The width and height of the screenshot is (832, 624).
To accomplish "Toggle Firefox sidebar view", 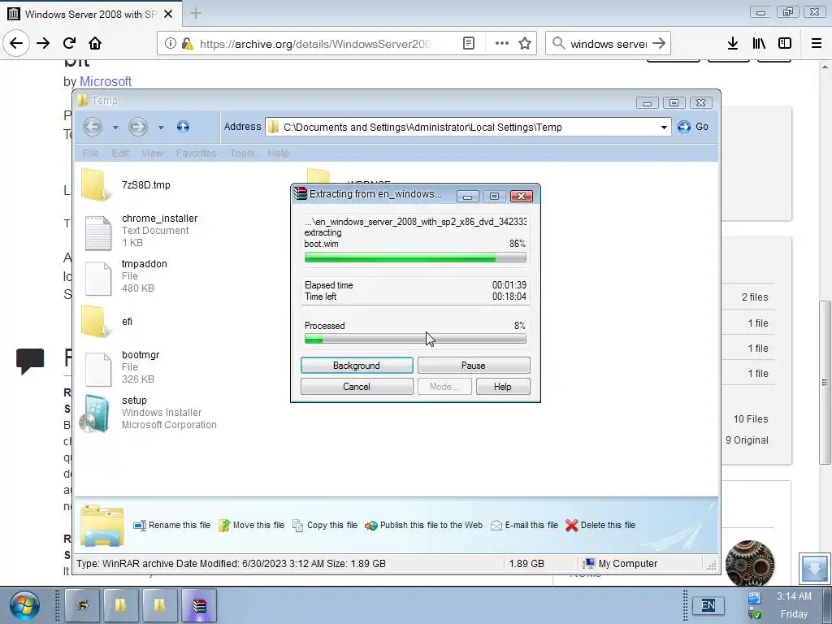I will [785, 44].
